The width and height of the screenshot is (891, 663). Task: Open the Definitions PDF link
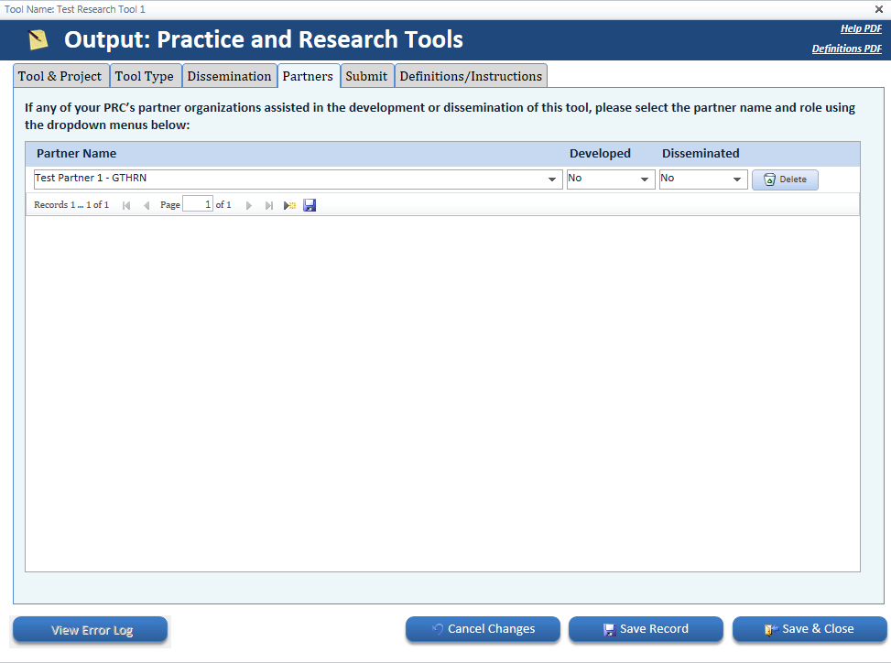847,49
